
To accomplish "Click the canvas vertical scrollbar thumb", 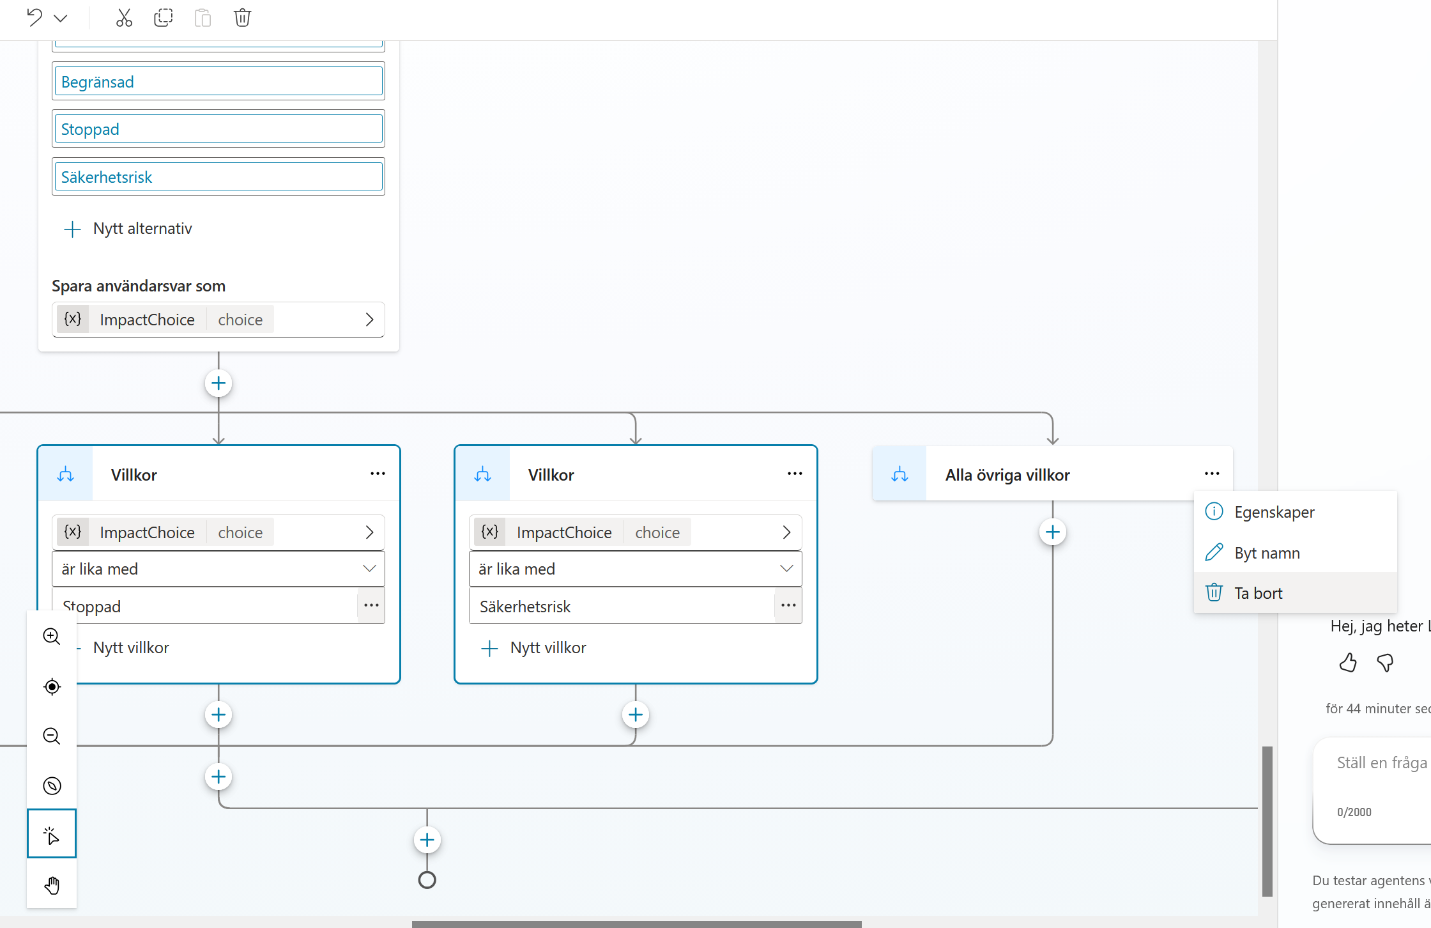I will click(x=1267, y=821).
